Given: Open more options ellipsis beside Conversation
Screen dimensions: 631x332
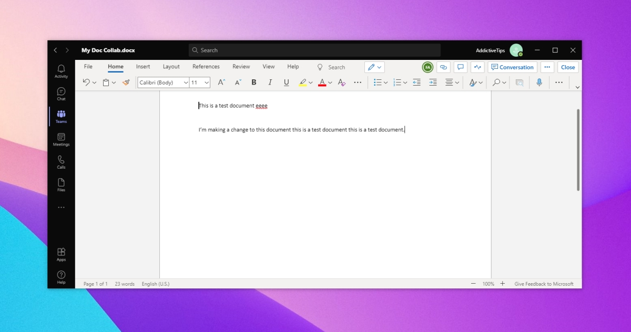Looking at the screenshot, I should tap(547, 67).
